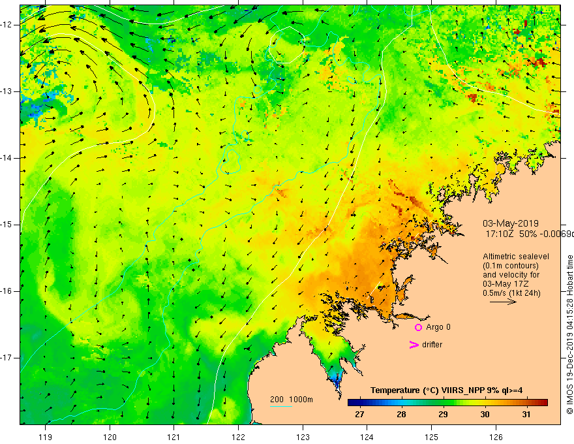Click the '-15' latitude axis label
The height and width of the screenshot is (444, 574).
pos(7,225)
